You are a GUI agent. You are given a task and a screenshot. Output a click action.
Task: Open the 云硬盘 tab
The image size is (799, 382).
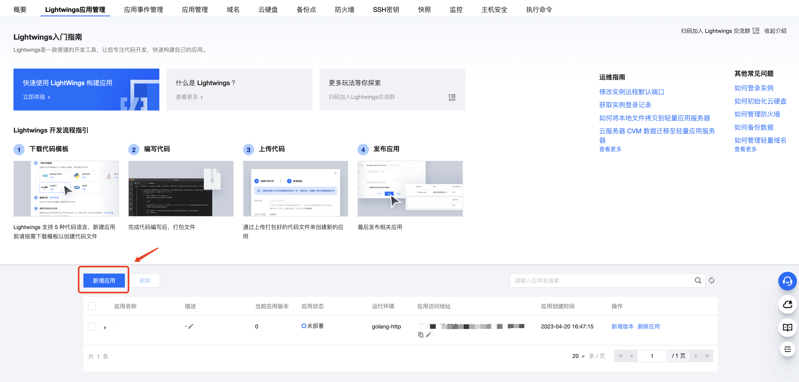point(268,10)
